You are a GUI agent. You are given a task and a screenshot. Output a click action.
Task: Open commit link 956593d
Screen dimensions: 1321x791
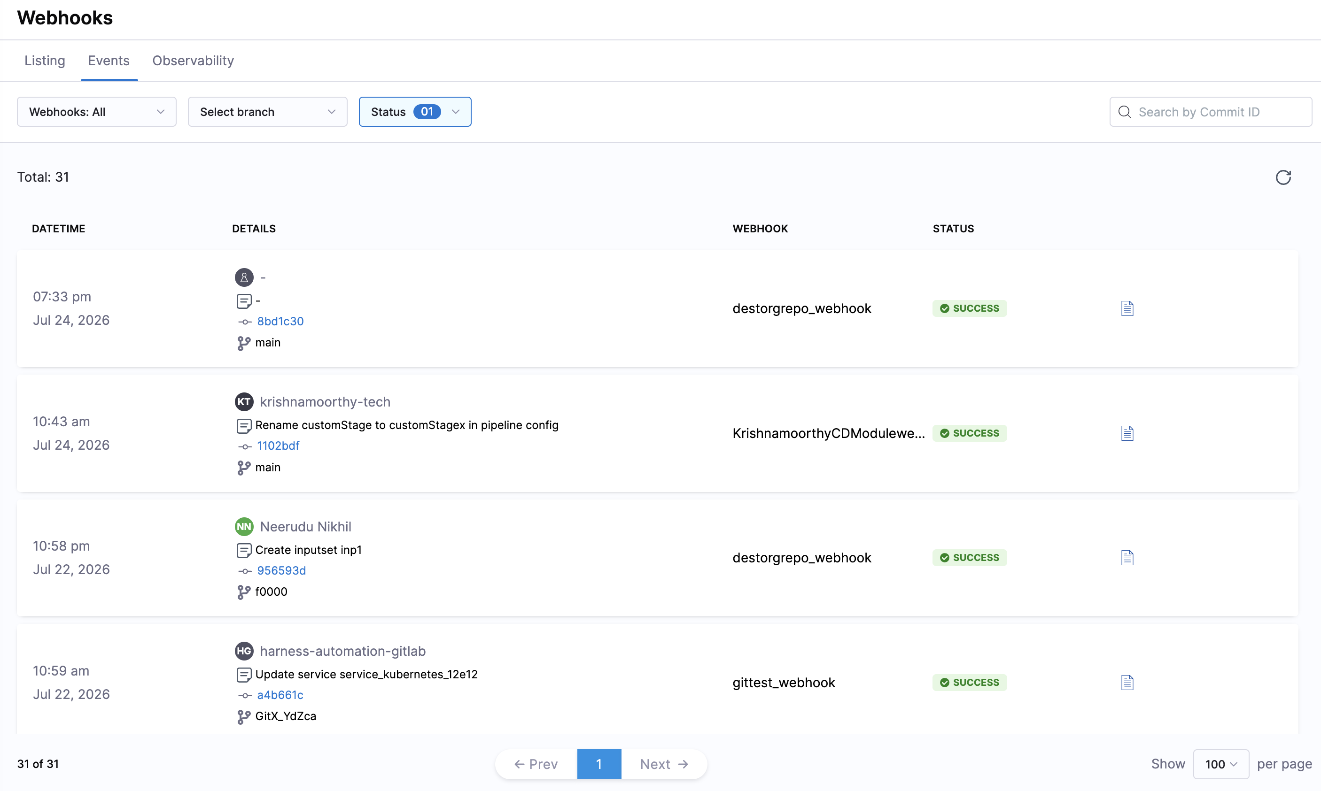coord(281,570)
